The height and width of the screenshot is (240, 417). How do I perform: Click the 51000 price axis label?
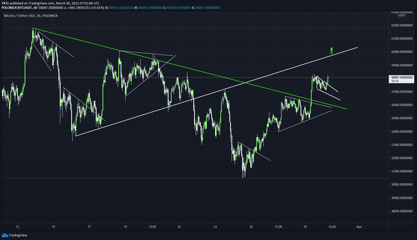pos(402,171)
